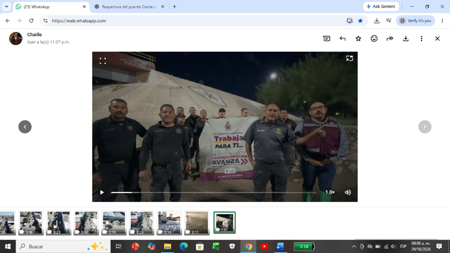Toggle picture-in-picture mode for video

click(x=349, y=59)
